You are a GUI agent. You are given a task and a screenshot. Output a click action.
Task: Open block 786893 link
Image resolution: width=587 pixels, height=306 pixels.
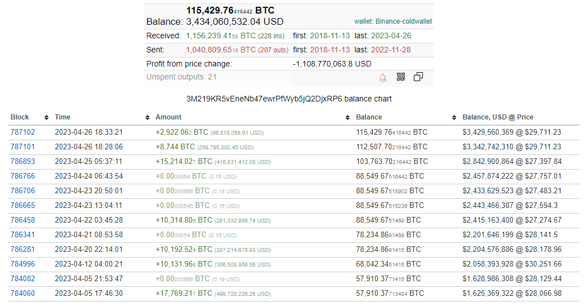coord(23,162)
